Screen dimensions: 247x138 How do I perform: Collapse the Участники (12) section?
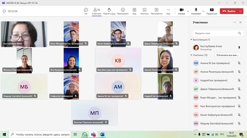tap(191, 55)
